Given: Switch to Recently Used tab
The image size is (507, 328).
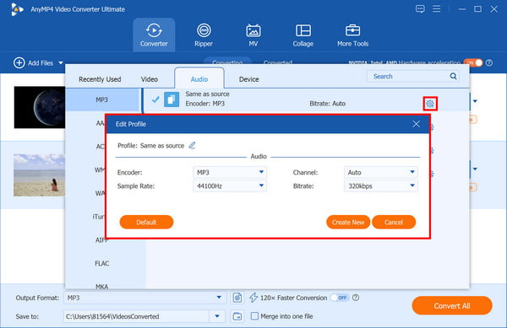Looking at the screenshot, I should pyautogui.click(x=100, y=79).
